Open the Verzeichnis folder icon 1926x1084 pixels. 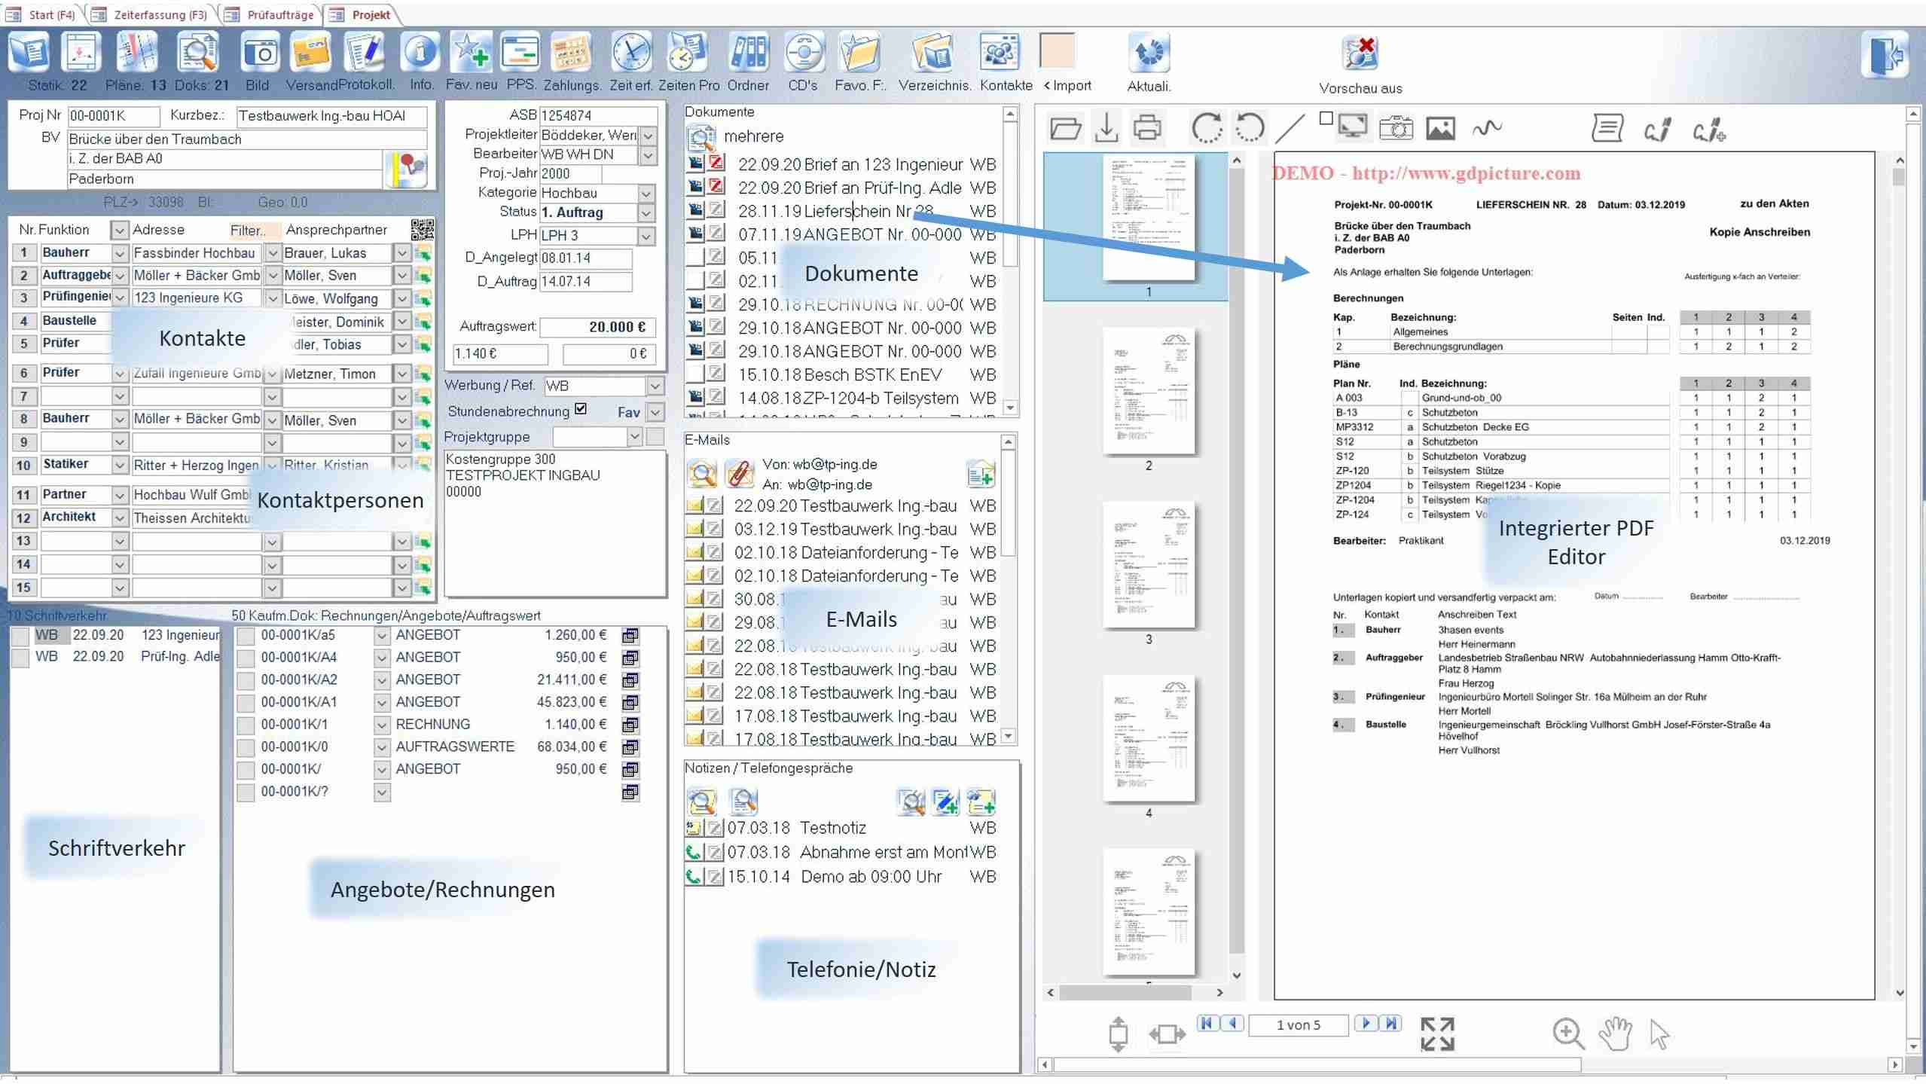(932, 53)
